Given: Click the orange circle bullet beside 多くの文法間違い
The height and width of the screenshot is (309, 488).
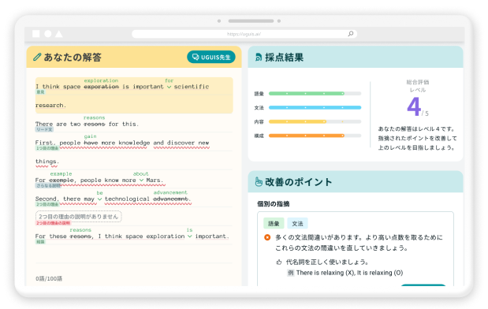Looking at the screenshot, I should click(x=267, y=237).
